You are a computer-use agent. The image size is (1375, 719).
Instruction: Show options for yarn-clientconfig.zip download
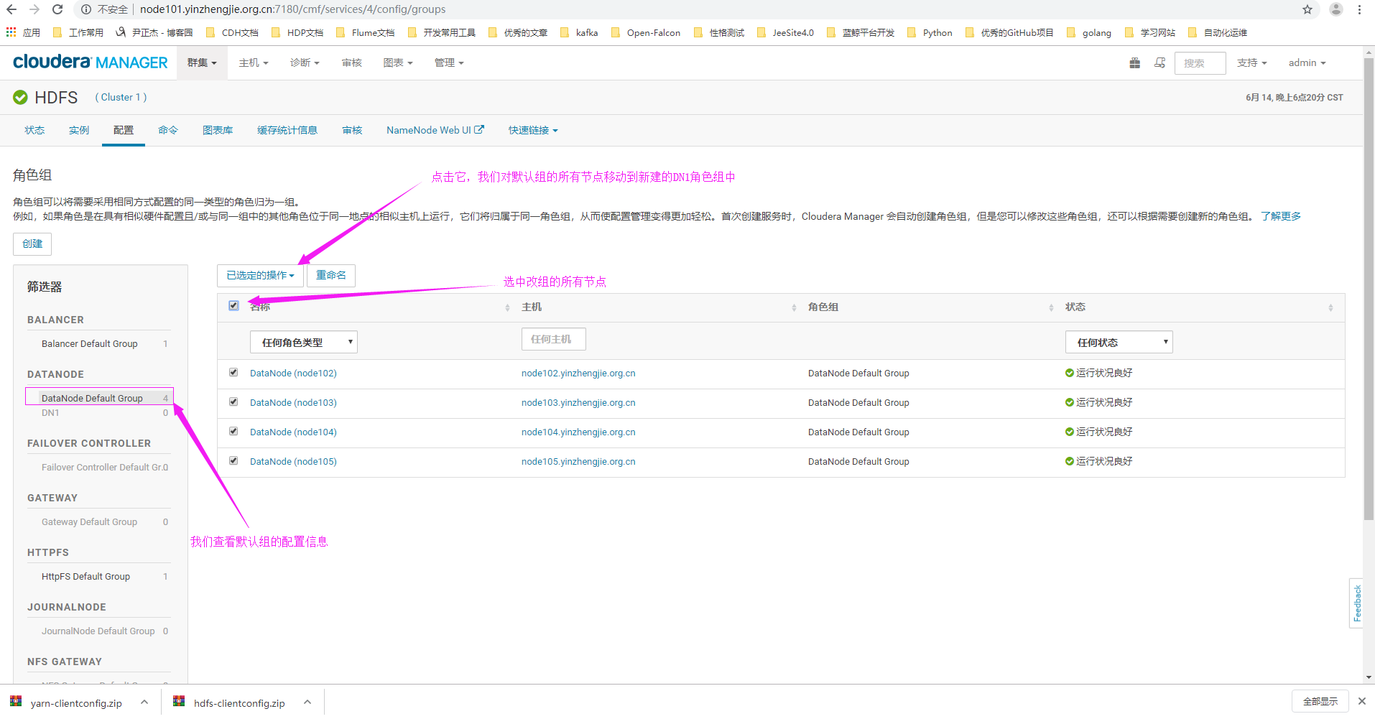(x=144, y=702)
